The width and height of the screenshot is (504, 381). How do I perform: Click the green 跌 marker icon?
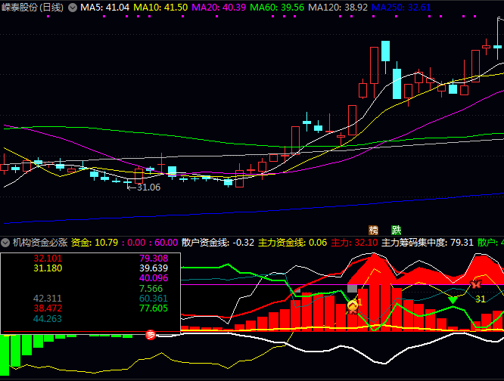click(396, 230)
